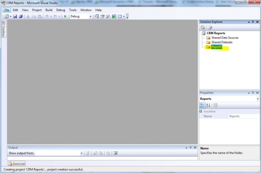Image resolution: width=261 pixels, height=173 pixels.
Task: Open the Redo history dropdown arrow
Action: 60,16
